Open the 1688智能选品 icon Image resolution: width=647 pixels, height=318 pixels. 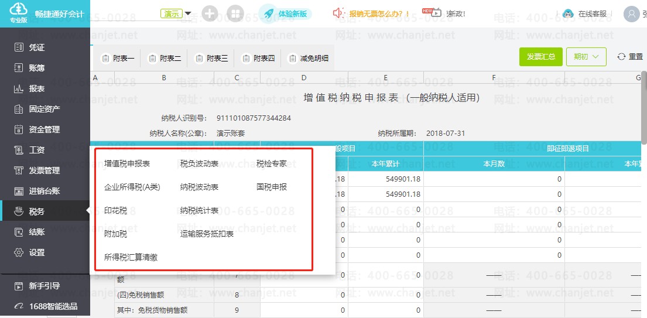click(x=19, y=306)
